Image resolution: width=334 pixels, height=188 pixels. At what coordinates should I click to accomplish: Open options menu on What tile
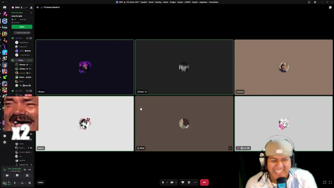pyautogui.click(x=230, y=148)
